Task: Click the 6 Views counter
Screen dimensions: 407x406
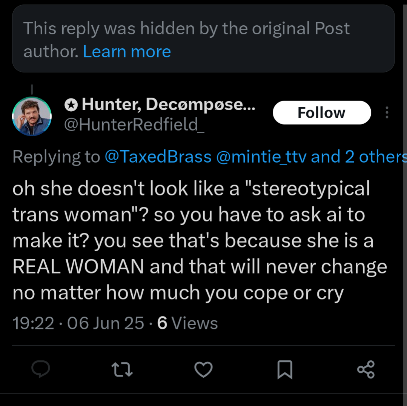Action: [187, 323]
